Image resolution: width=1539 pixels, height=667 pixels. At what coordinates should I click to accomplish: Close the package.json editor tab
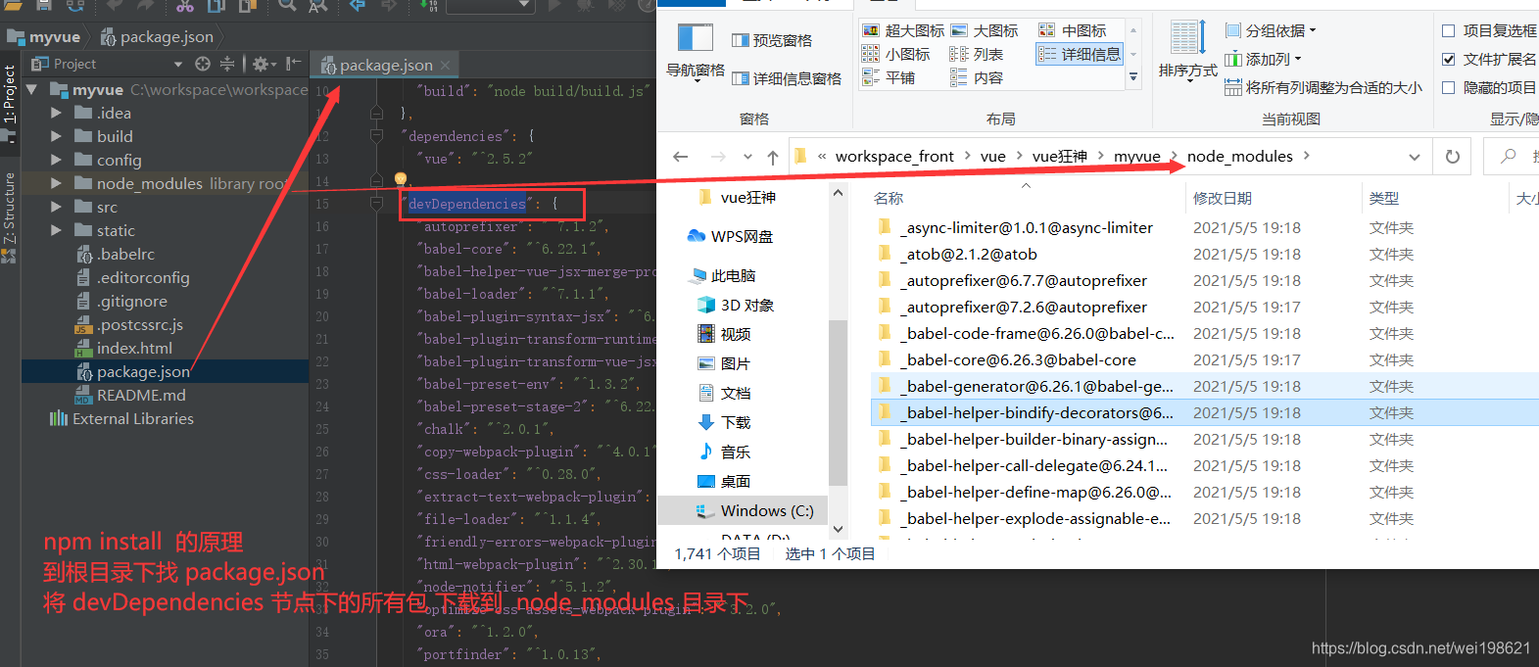pos(445,66)
